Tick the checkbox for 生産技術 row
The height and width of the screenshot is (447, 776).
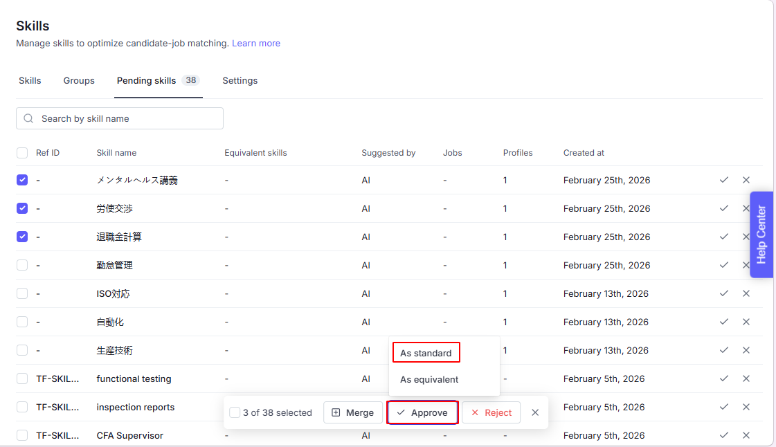point(22,350)
